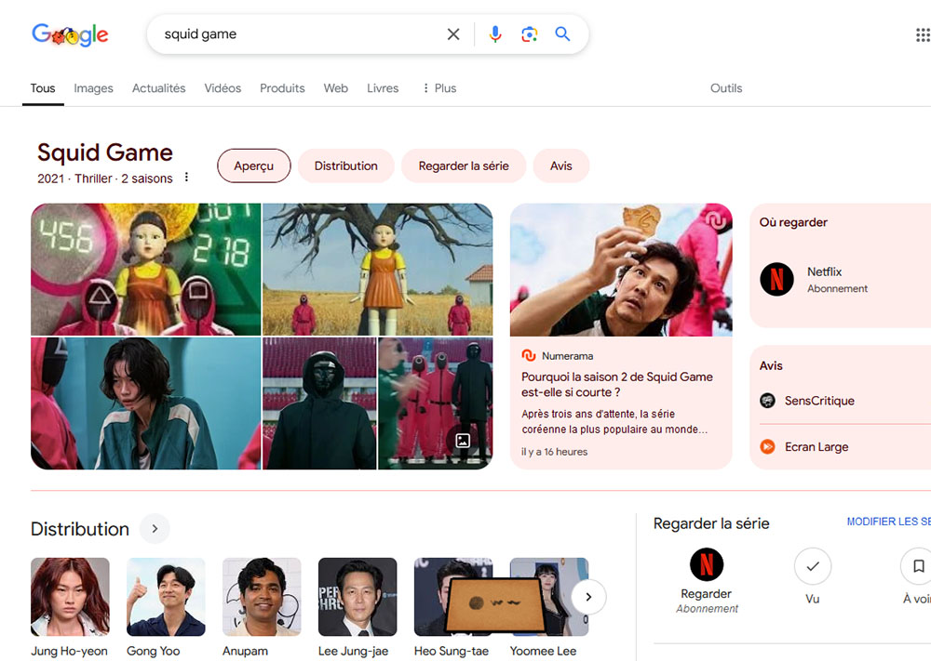The image size is (931, 661).
Task: Add the series to À voir list
Action: (x=918, y=566)
